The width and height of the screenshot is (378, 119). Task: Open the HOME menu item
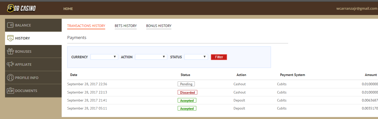(68, 9)
